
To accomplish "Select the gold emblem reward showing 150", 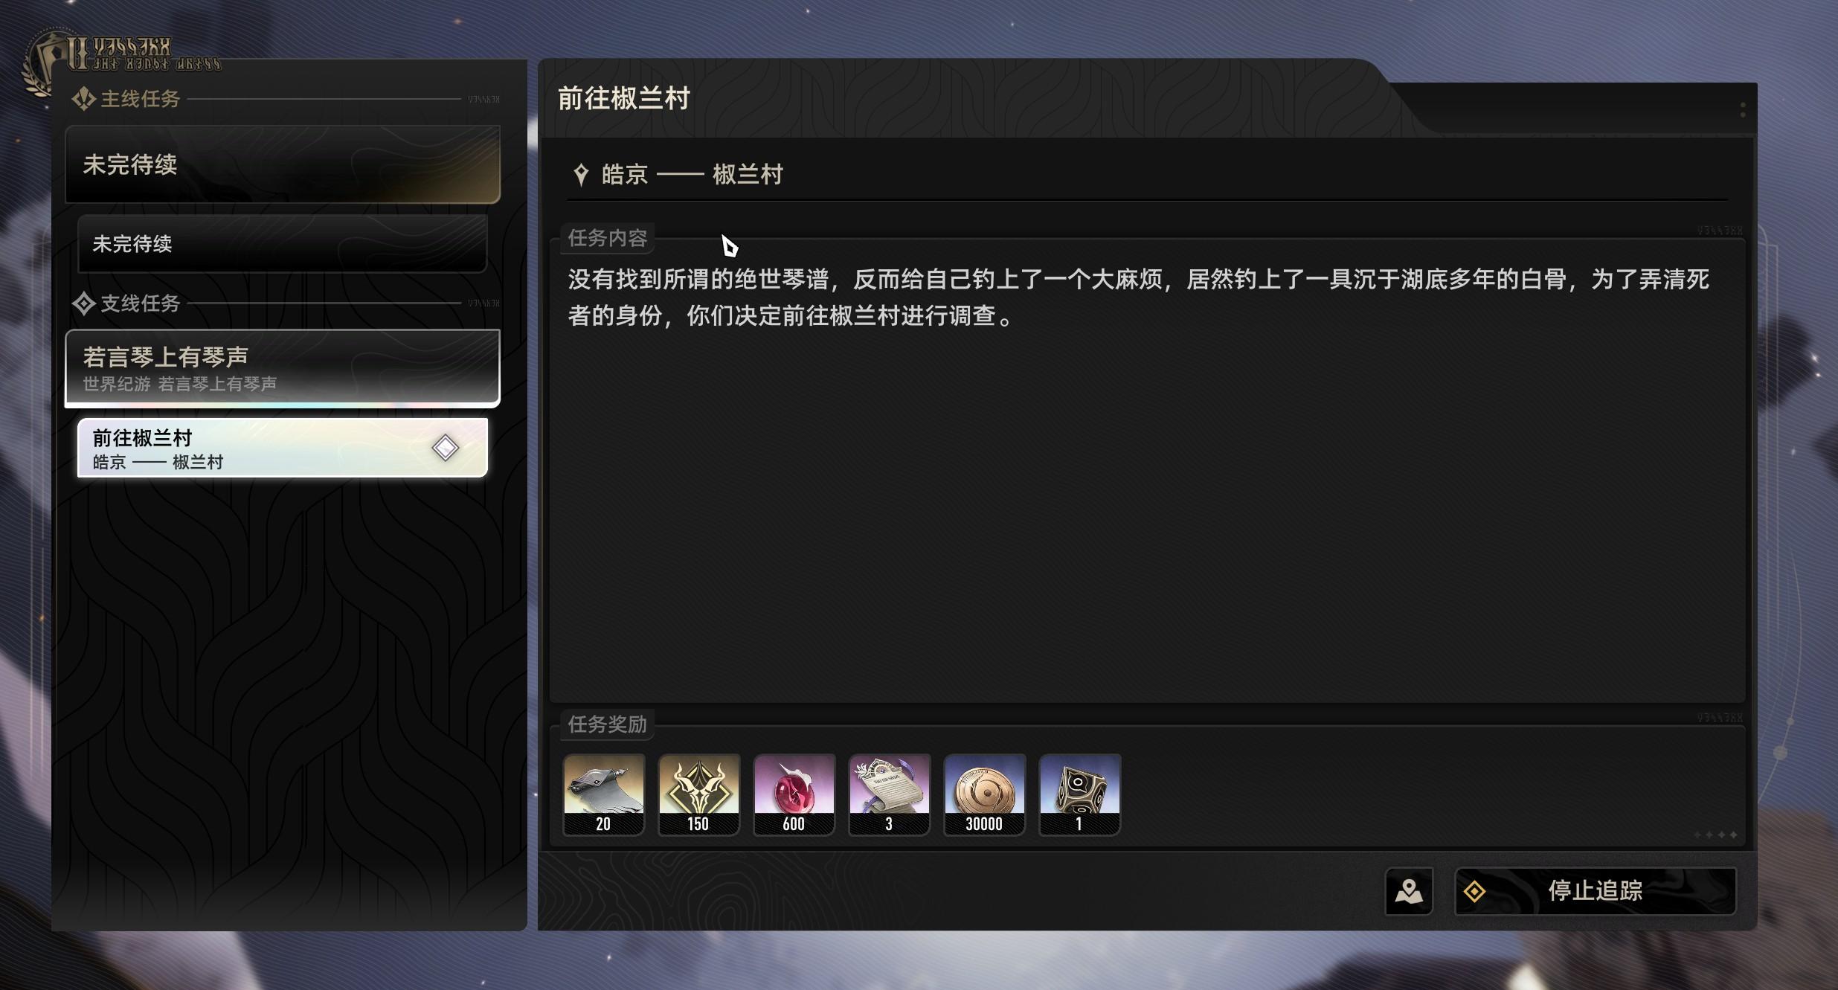I will click(698, 794).
